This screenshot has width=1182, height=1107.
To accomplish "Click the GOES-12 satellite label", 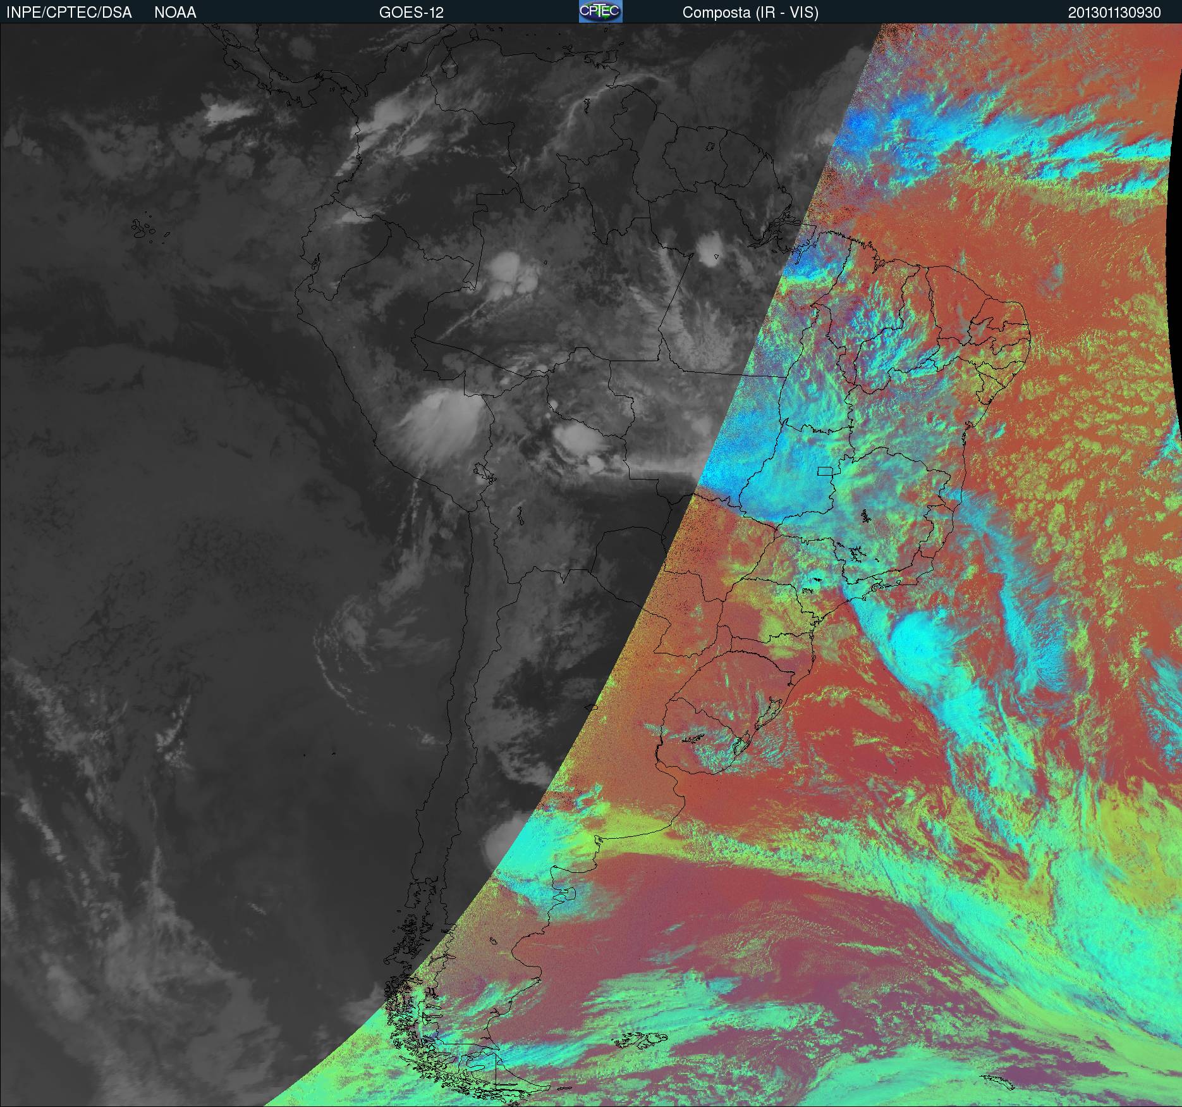I will pyautogui.click(x=411, y=13).
